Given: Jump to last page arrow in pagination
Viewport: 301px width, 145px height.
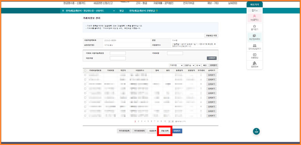Looking at the screenshot, I should [173, 121].
